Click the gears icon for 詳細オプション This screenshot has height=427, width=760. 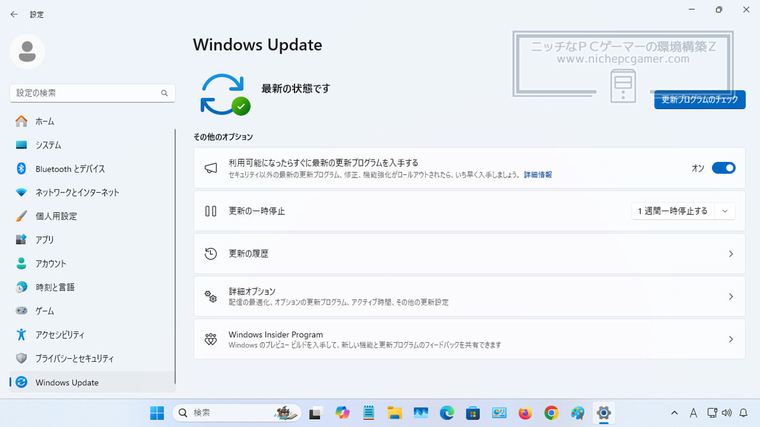click(x=211, y=296)
